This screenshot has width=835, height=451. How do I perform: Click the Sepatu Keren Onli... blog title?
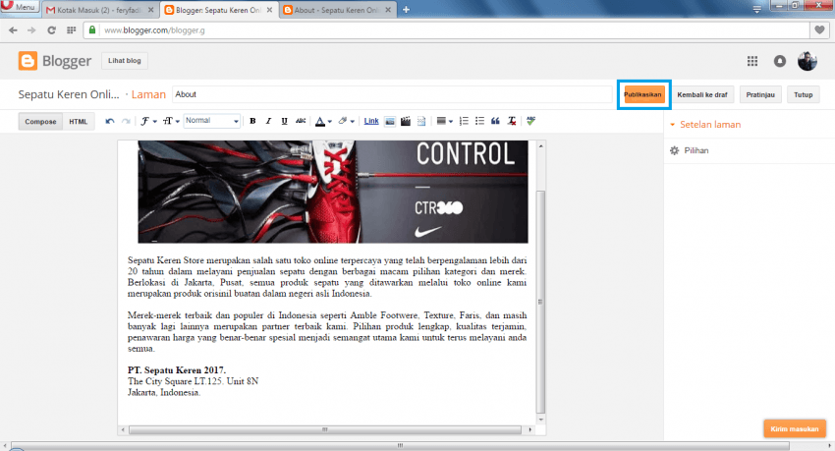[x=69, y=94]
